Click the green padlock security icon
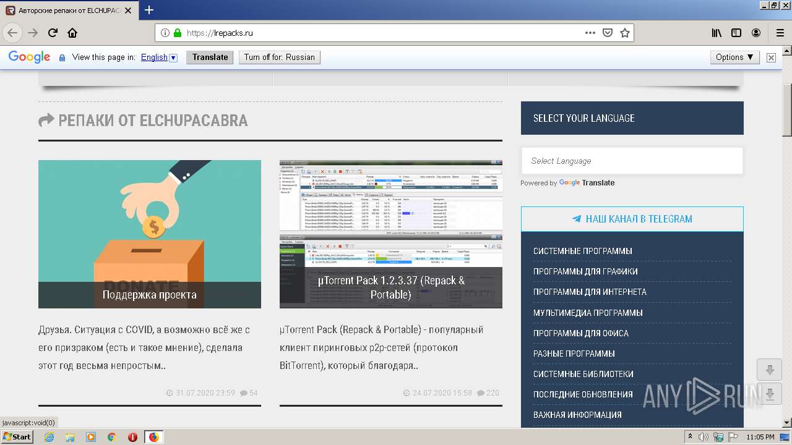This screenshot has height=445, width=792. pyautogui.click(x=178, y=33)
